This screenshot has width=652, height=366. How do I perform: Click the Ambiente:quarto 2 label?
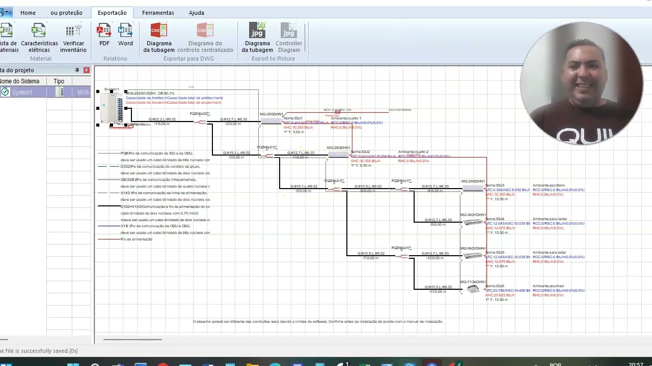pyautogui.click(x=413, y=151)
